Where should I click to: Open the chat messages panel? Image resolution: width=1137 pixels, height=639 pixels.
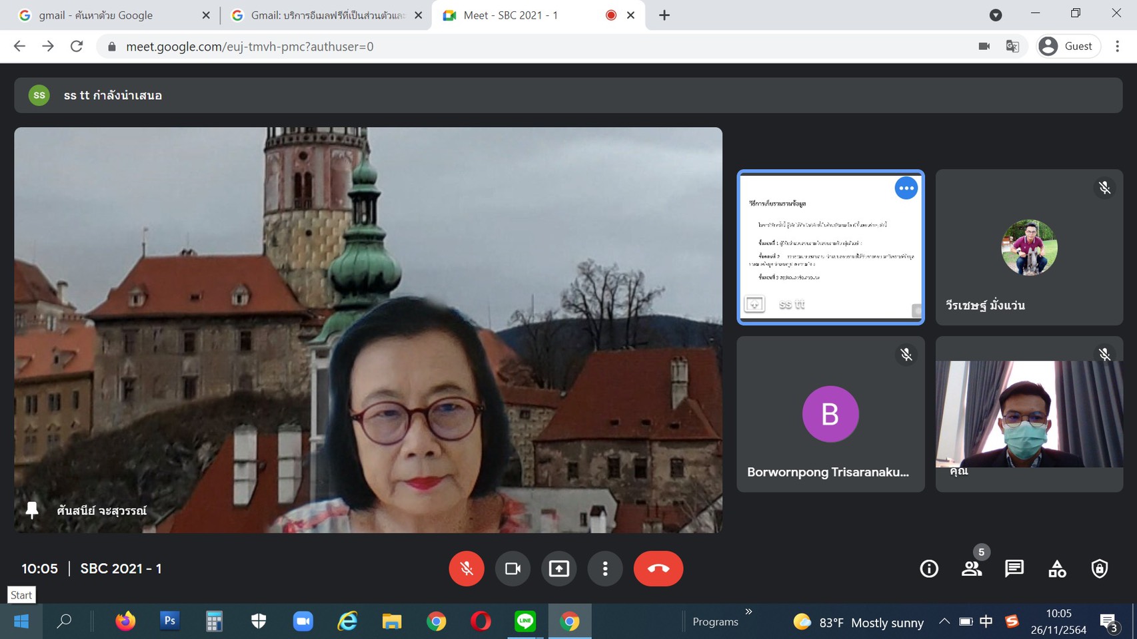coord(1014,568)
